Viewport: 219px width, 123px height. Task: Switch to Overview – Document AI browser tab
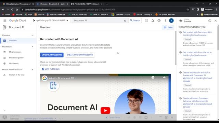[52, 4]
